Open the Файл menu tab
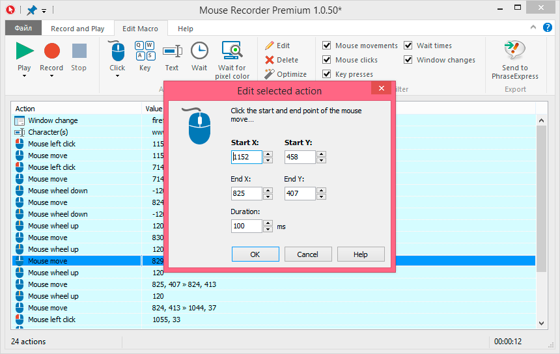The image size is (560, 354). pos(23,28)
